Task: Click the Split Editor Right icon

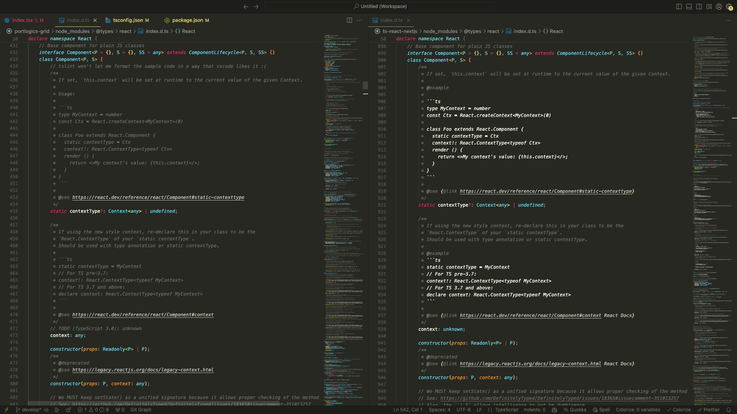Action: (349, 20)
